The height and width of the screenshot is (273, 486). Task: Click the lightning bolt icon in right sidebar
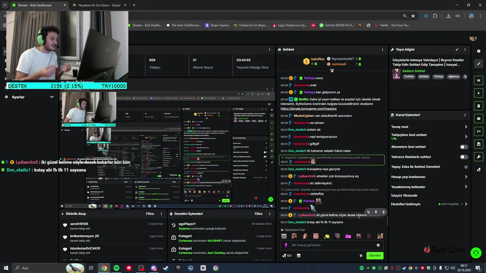click(479, 93)
